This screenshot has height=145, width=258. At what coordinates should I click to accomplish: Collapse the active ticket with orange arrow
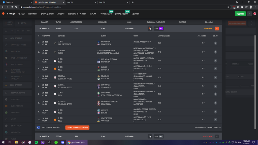click(217, 29)
